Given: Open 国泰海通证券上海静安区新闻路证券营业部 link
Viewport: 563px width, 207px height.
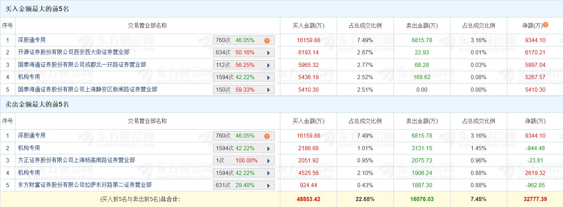Looking at the screenshot, I should (87, 90).
